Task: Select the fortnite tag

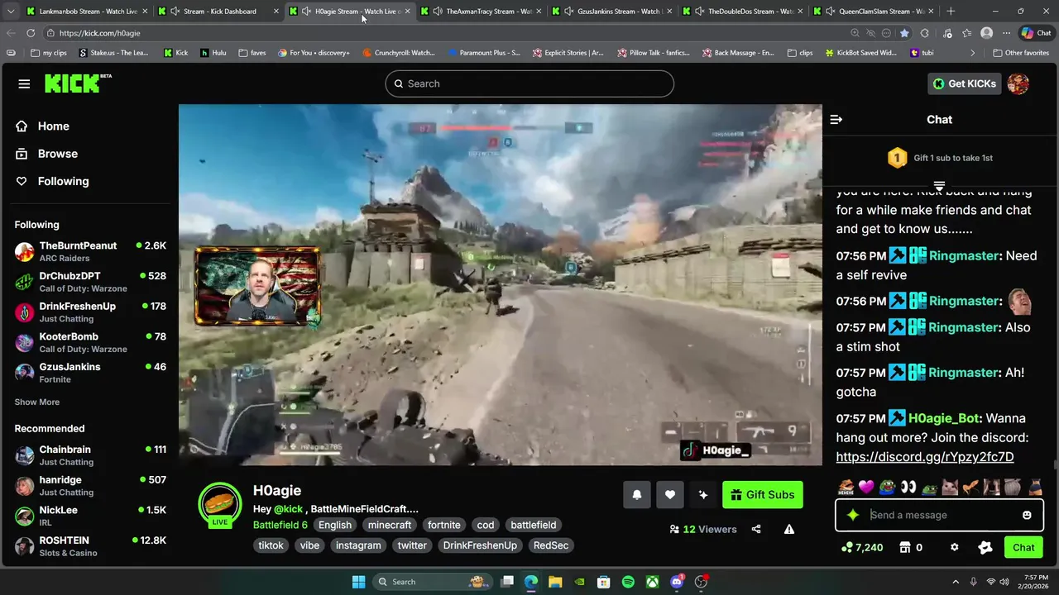Action: [444, 525]
